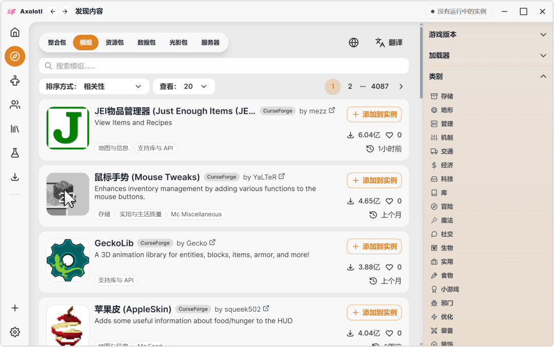
Task: Jump to last page 4087
Action: coord(380,87)
